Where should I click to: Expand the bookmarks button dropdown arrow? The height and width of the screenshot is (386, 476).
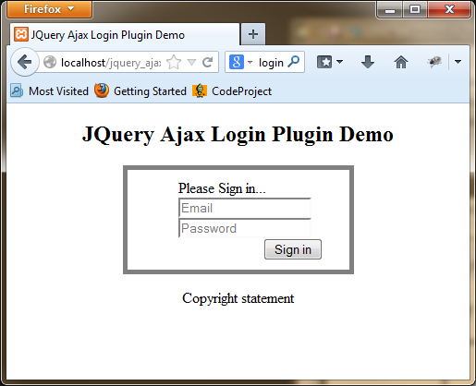click(x=339, y=62)
